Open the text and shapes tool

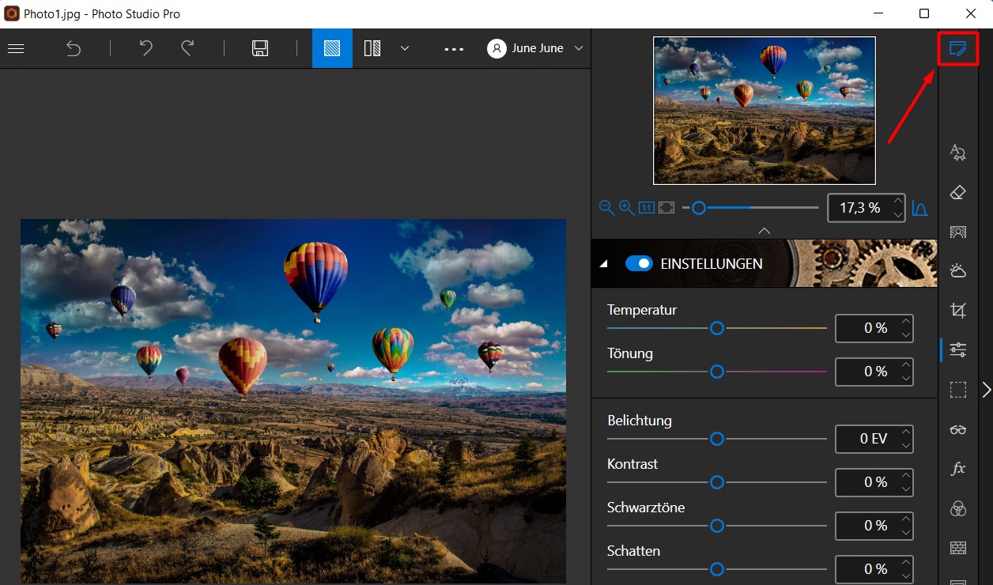click(957, 153)
